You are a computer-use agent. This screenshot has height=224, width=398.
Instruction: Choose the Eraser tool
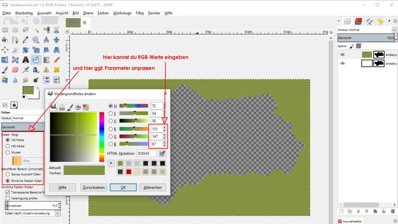pyautogui.click(x=15, y=70)
